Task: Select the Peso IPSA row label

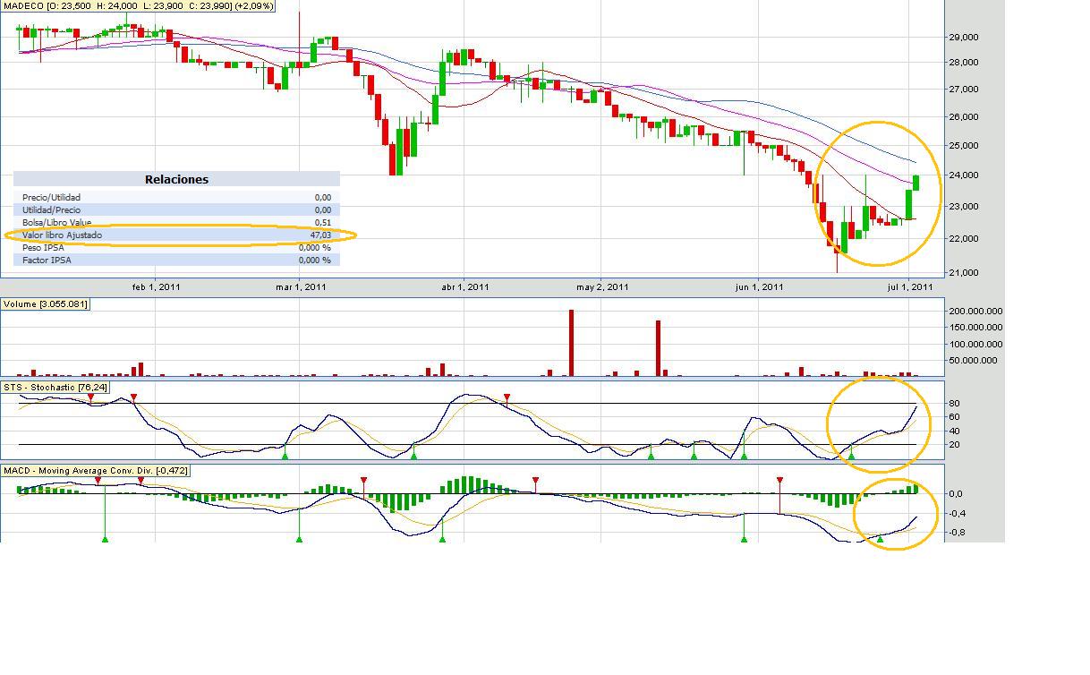Action: pos(43,248)
